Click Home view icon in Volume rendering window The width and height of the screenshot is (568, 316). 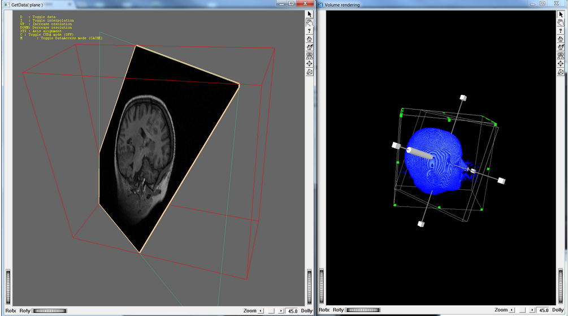pos(561,39)
